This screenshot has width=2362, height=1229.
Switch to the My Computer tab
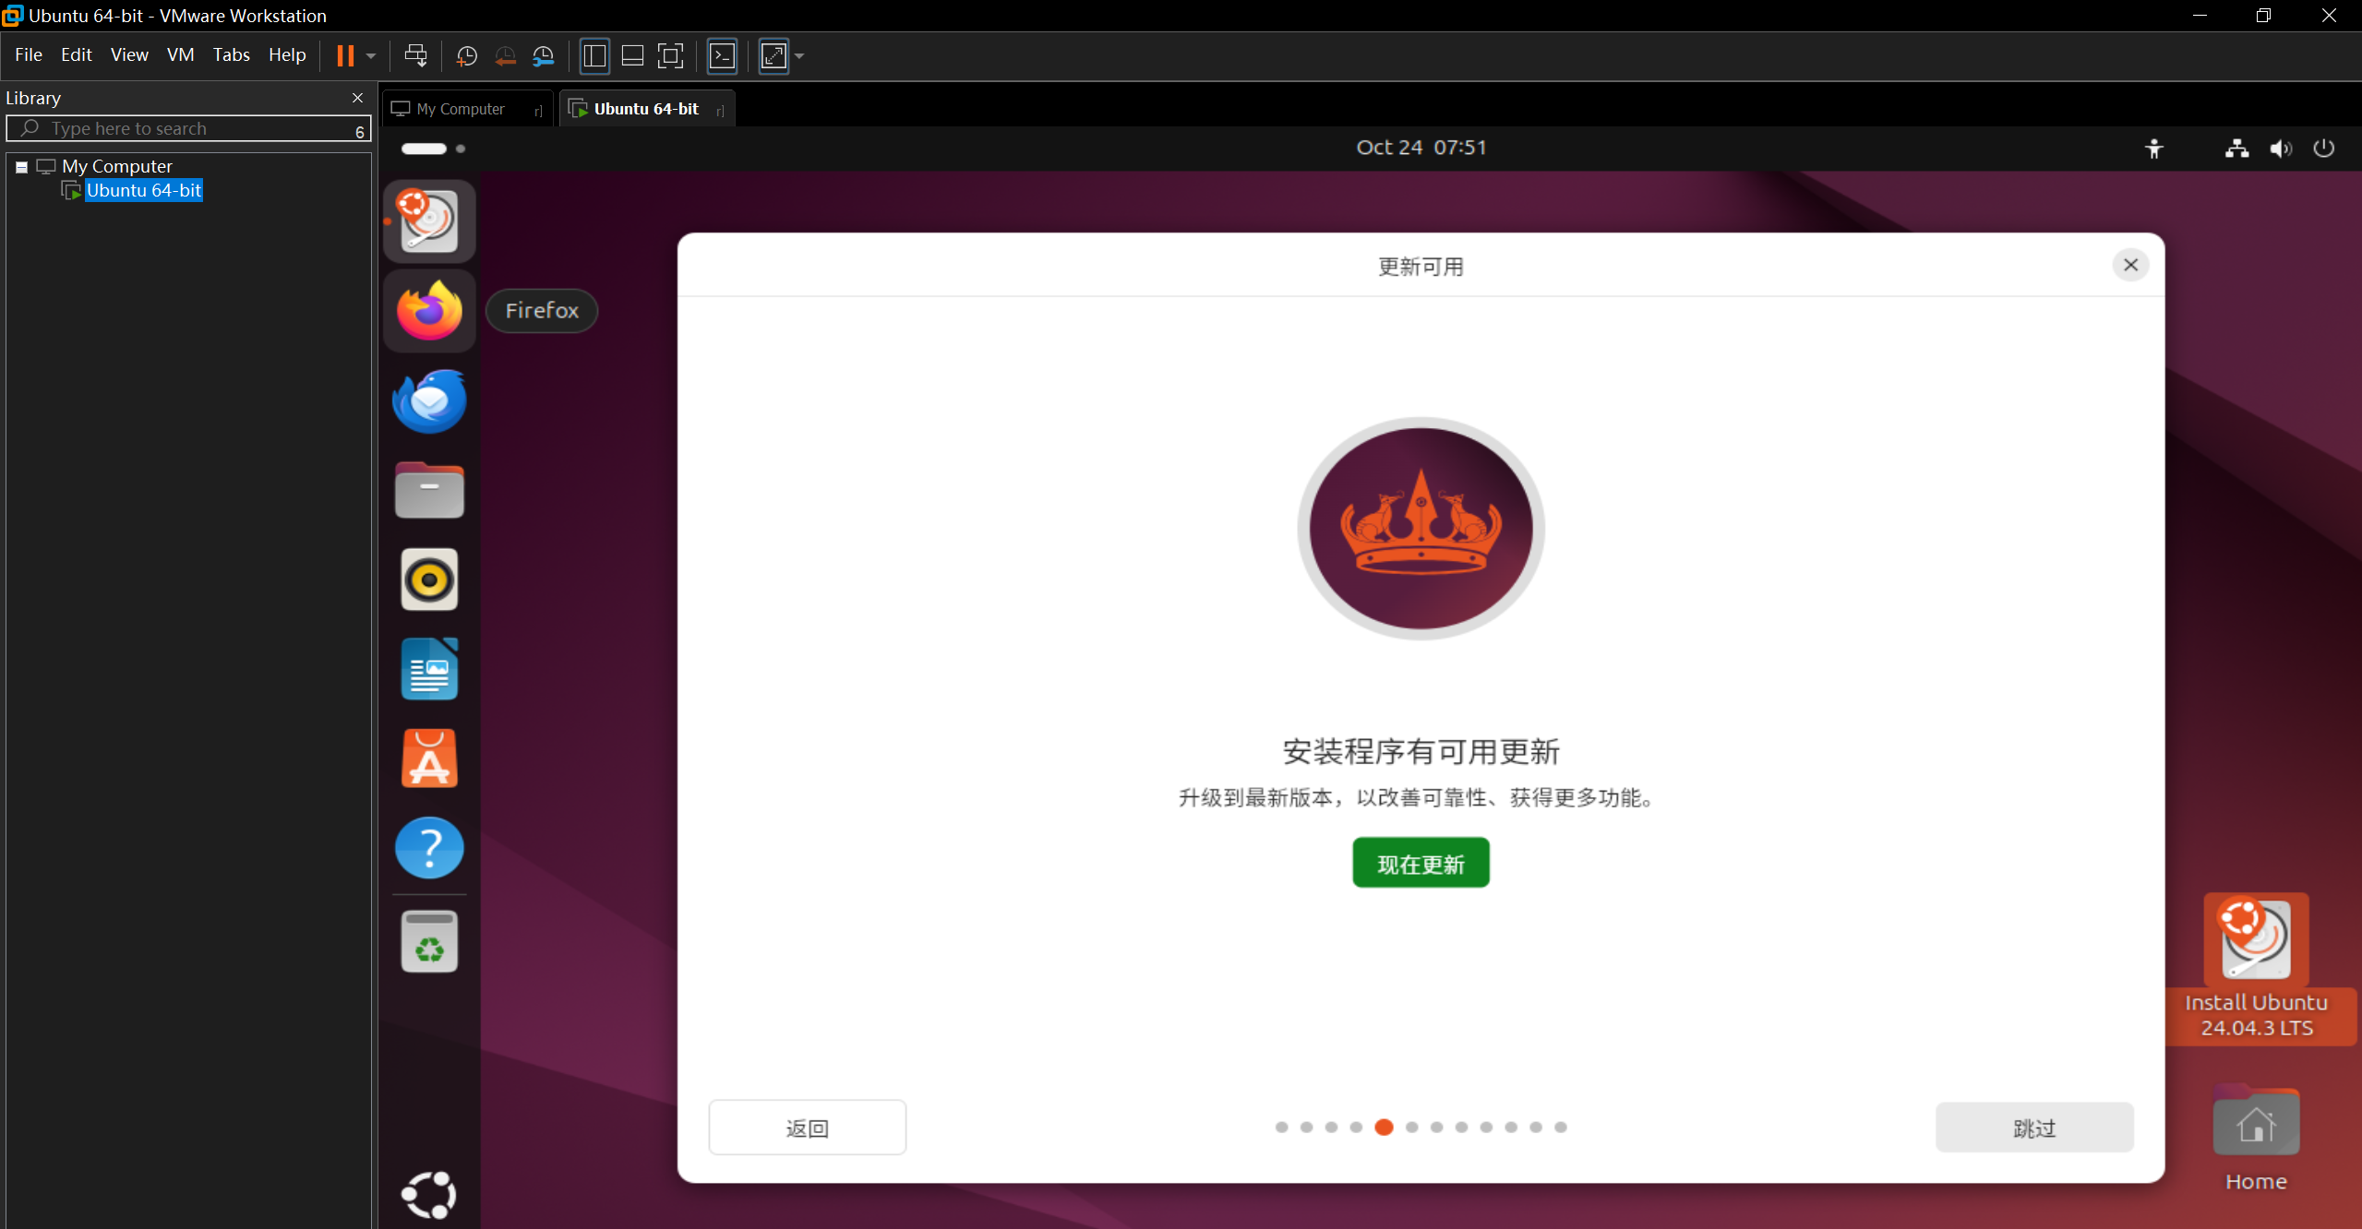460,109
